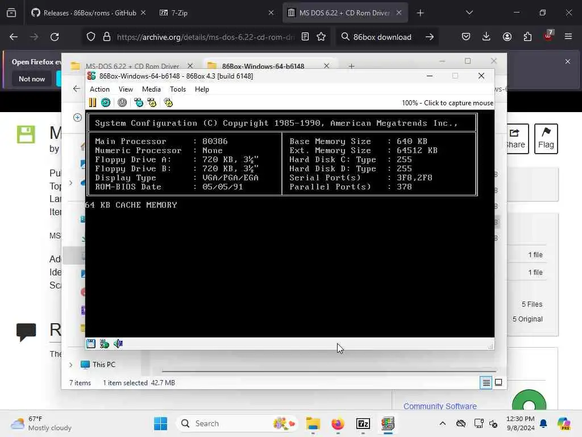Close the 86Box-Windows-64-b6148 Explorer tab
The height and width of the screenshot is (437, 582).
326,66
